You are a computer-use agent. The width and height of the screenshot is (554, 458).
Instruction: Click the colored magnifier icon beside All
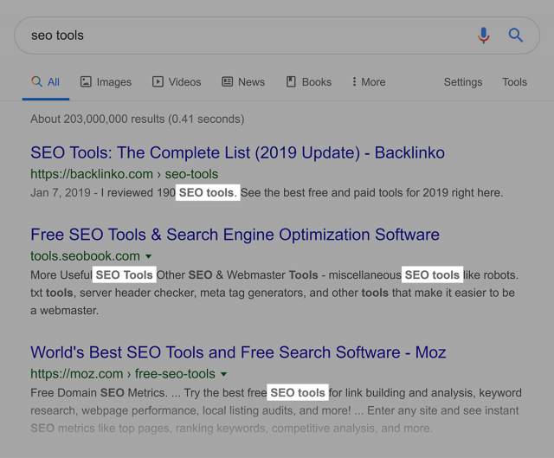pyautogui.click(x=36, y=81)
